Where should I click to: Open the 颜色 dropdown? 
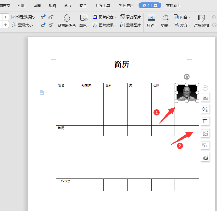click(84, 21)
